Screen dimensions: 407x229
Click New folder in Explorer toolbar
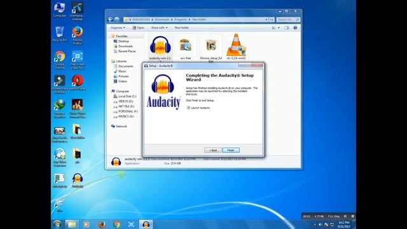(182, 27)
